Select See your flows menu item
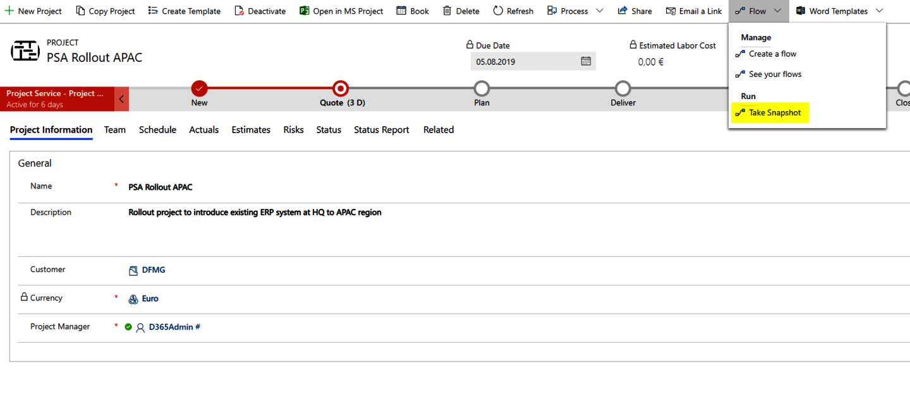Viewport: 910px width, 402px height. [775, 74]
